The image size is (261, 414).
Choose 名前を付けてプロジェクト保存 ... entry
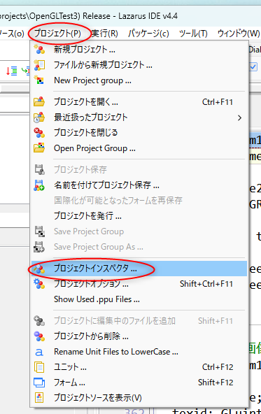click(139, 185)
